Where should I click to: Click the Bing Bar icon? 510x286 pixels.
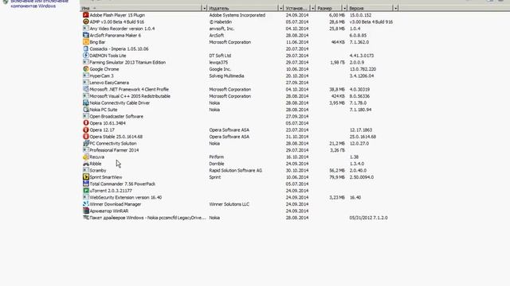[86, 42]
